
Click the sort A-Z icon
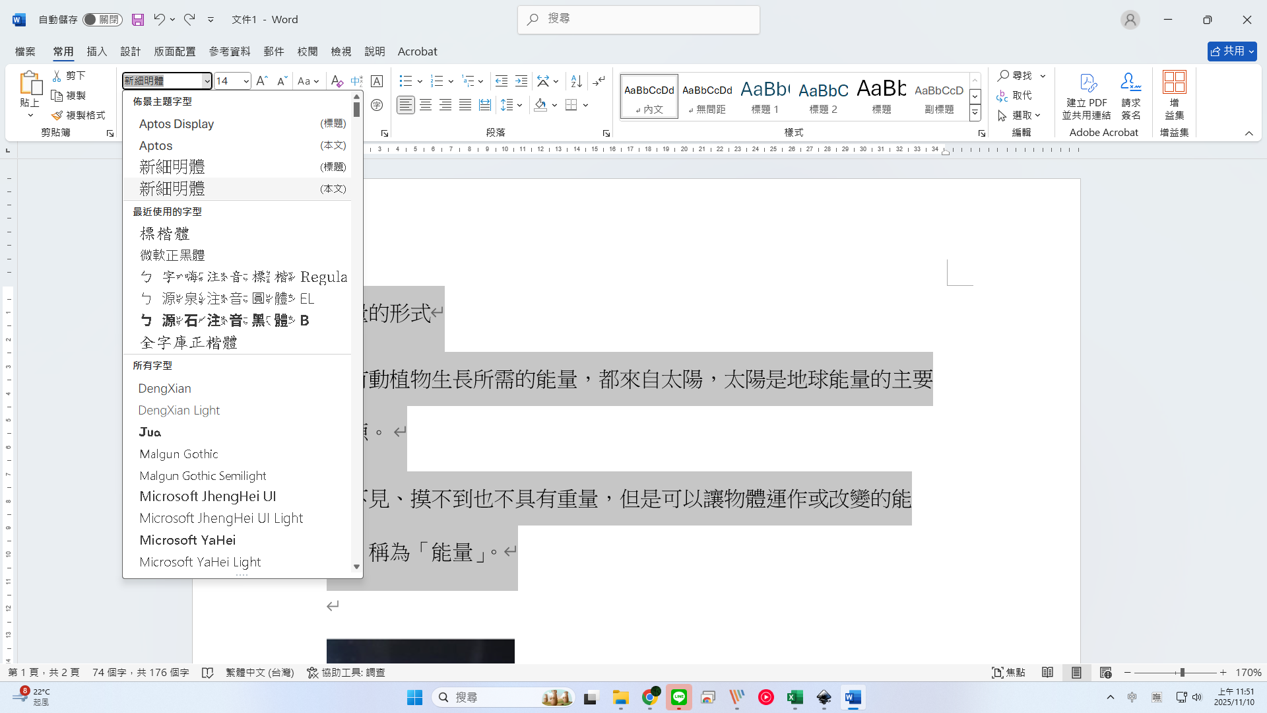(576, 81)
